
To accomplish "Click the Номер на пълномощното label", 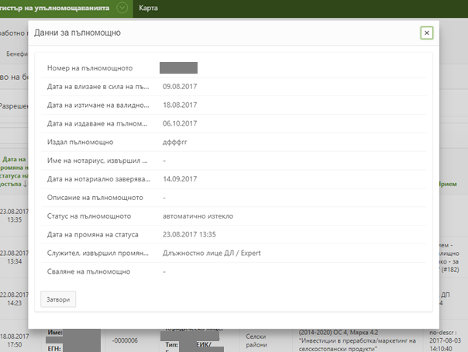I will click(90, 68).
